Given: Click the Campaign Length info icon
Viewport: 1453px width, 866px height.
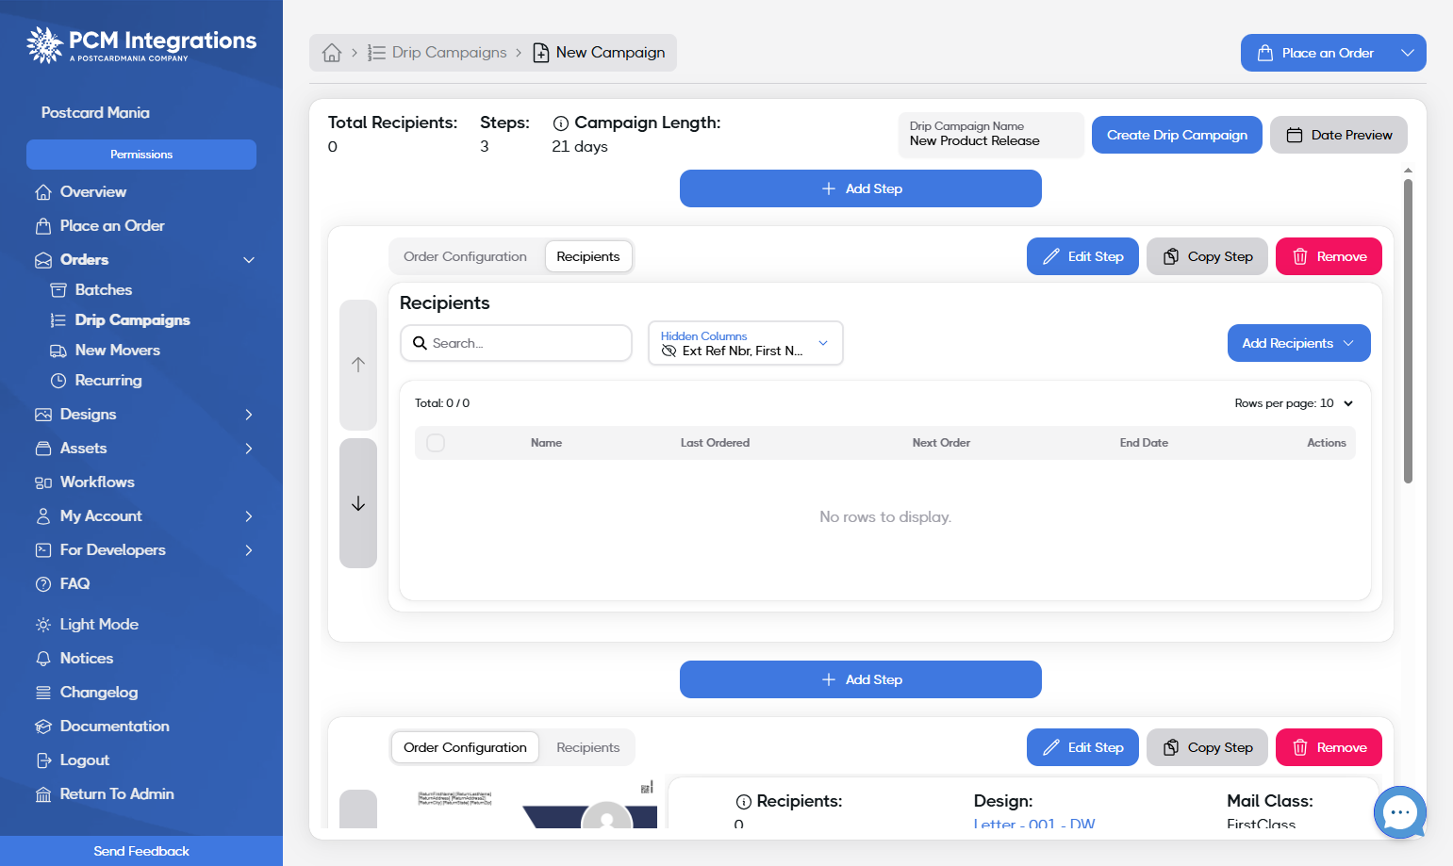Looking at the screenshot, I should coord(561,123).
